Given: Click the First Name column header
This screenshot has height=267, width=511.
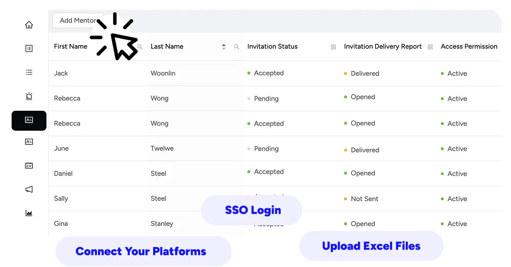Looking at the screenshot, I should (x=71, y=46).
